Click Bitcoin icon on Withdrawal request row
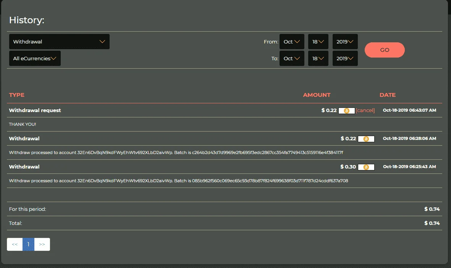451x268 pixels. click(347, 111)
